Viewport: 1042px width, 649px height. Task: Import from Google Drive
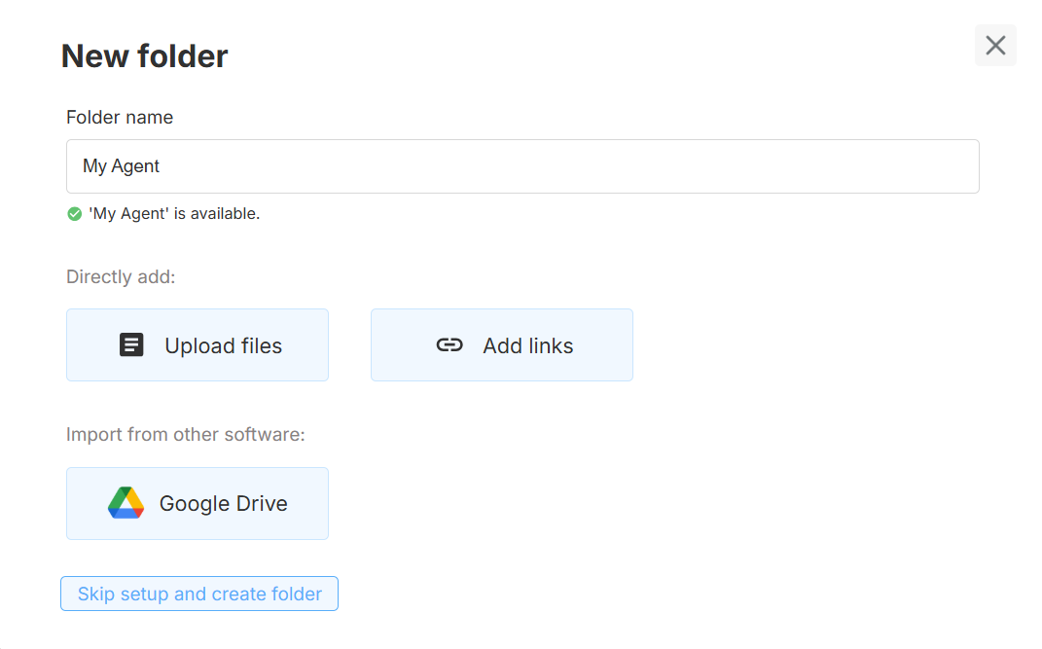pyautogui.click(x=198, y=503)
